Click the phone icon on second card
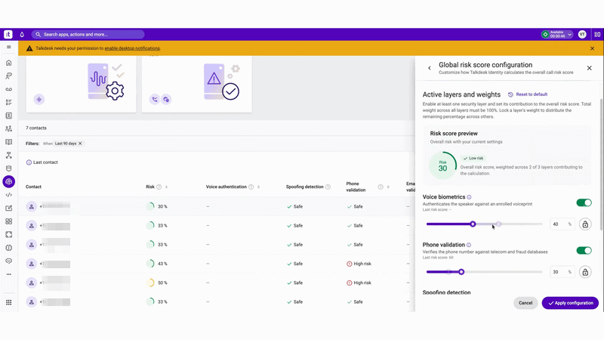Image resolution: width=604 pixels, height=340 pixels. [155, 100]
